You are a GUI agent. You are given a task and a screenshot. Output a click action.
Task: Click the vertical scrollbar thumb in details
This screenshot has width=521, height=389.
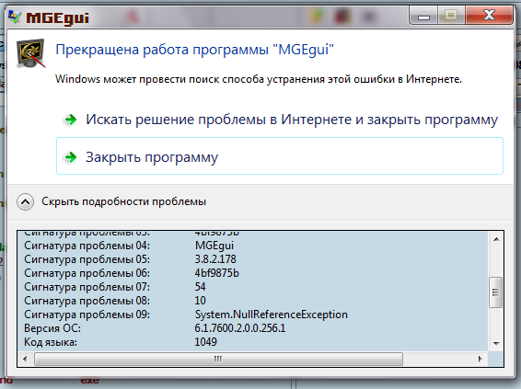[496, 292]
